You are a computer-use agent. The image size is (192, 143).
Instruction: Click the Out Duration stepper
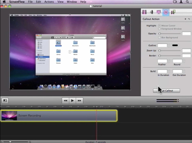(x=184, y=71)
